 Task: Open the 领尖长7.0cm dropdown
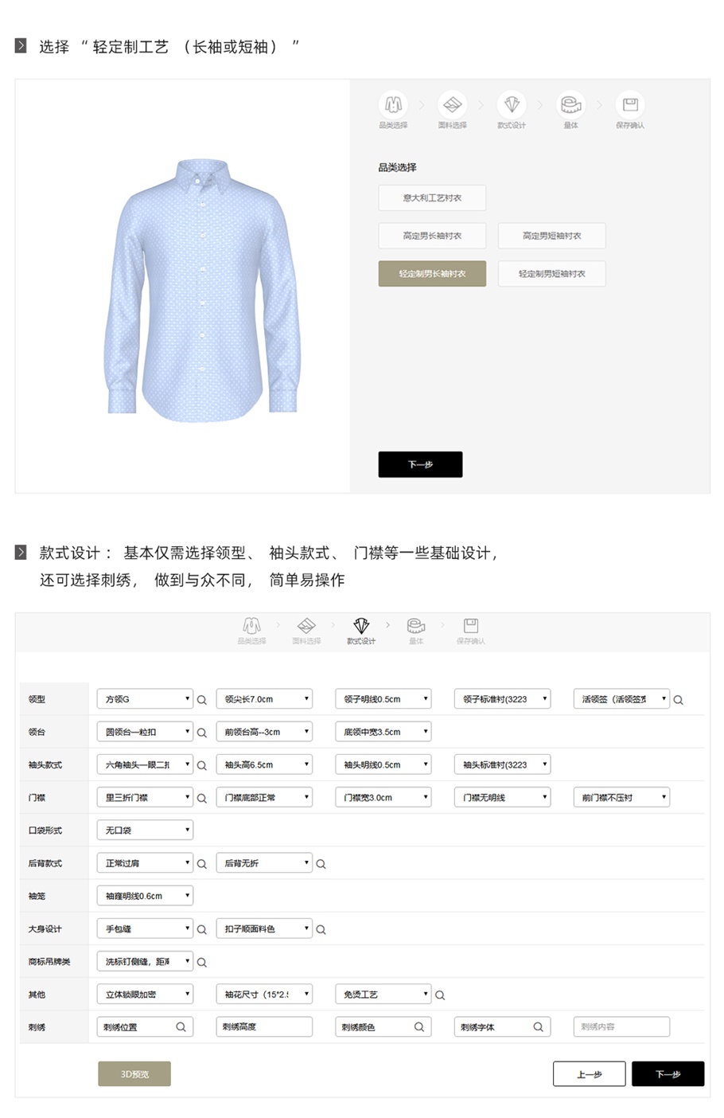(264, 699)
